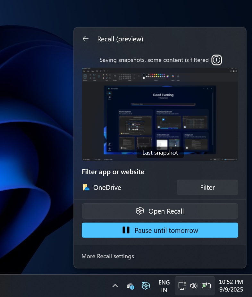
Task: Click the Recall (preview) title text
Action: tap(120, 39)
